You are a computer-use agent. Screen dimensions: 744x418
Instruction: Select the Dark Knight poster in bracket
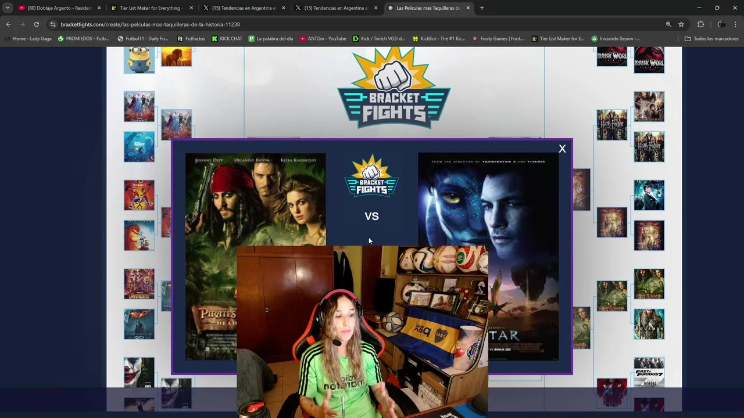coord(139,324)
